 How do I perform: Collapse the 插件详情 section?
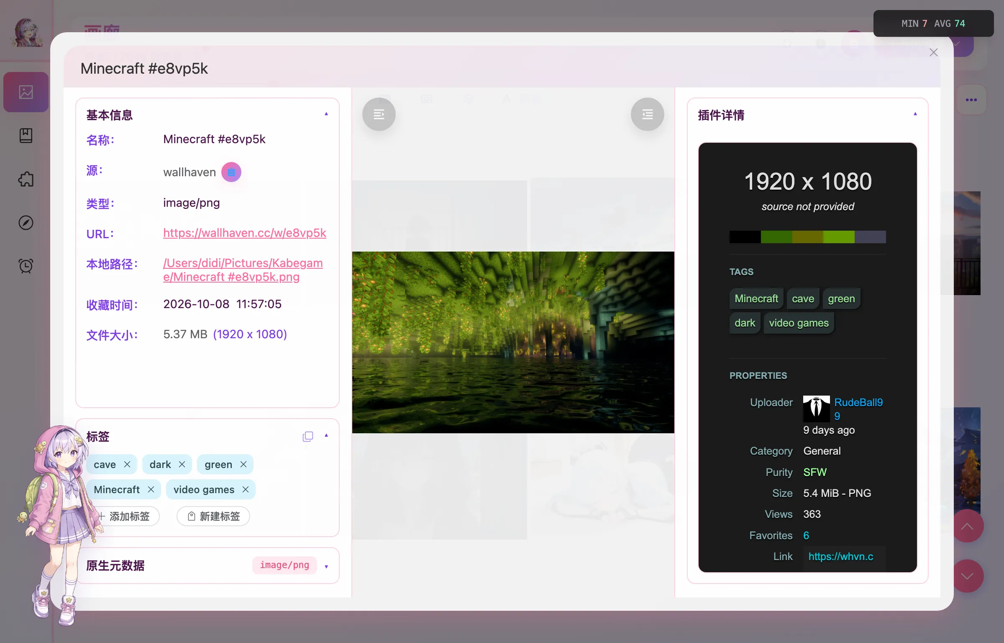click(915, 114)
